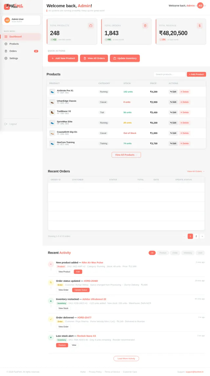Click the Admin User avatar in sidebar
Screen dimensions: 210x376
click(7, 20)
